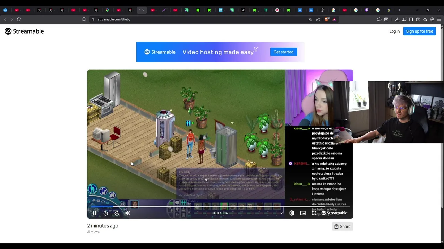Screen dimensions: 444x249
Task: Reload the current page
Action: pyautogui.click(x=19, y=19)
